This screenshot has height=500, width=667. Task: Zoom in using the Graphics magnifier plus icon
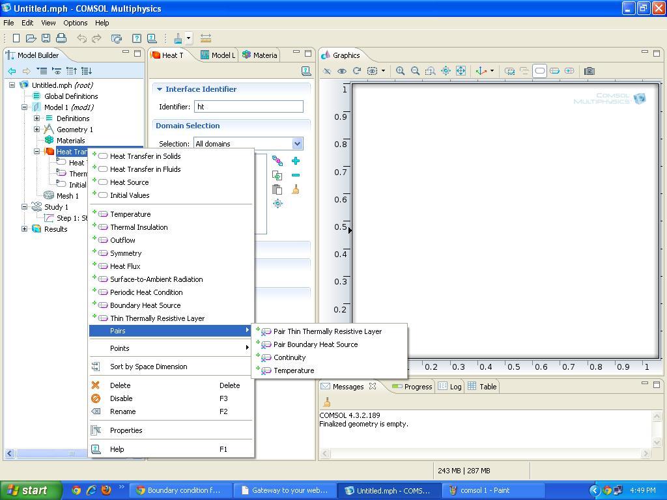(401, 71)
